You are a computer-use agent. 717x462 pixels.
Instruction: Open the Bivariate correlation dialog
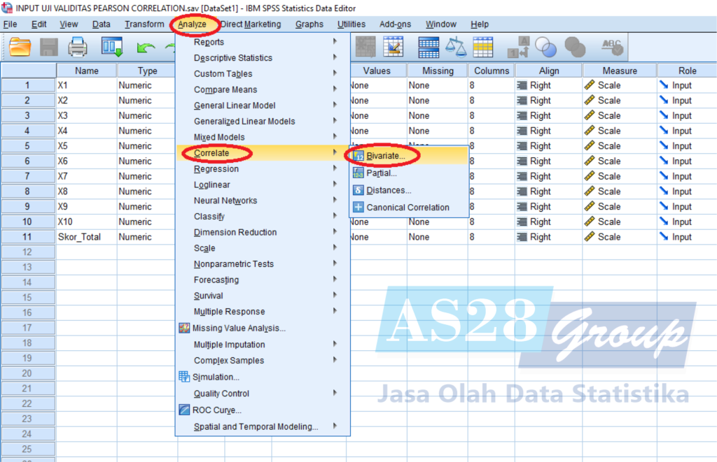pyautogui.click(x=385, y=156)
